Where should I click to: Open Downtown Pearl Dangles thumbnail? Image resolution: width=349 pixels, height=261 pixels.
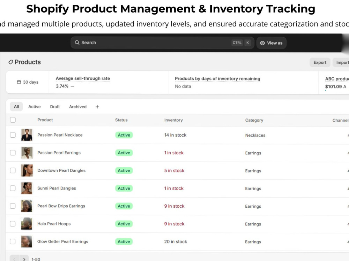27,170
